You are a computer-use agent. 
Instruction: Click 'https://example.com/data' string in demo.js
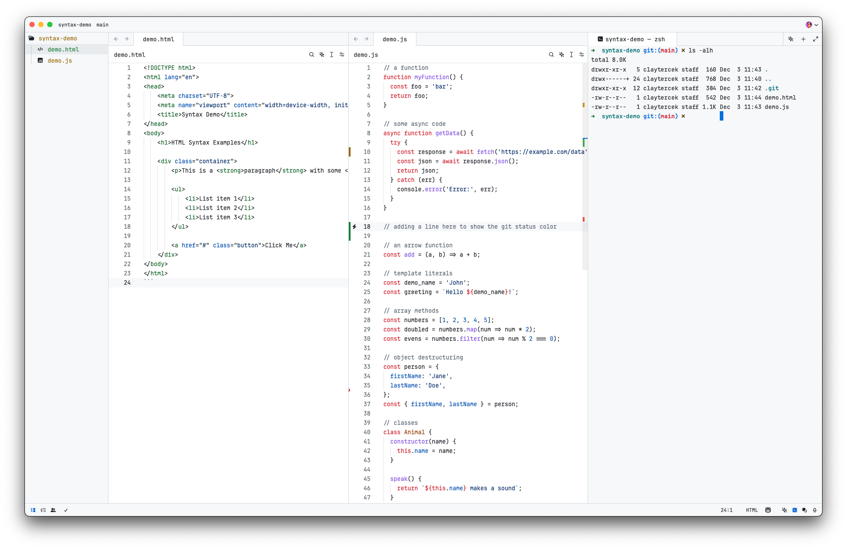[x=543, y=152]
